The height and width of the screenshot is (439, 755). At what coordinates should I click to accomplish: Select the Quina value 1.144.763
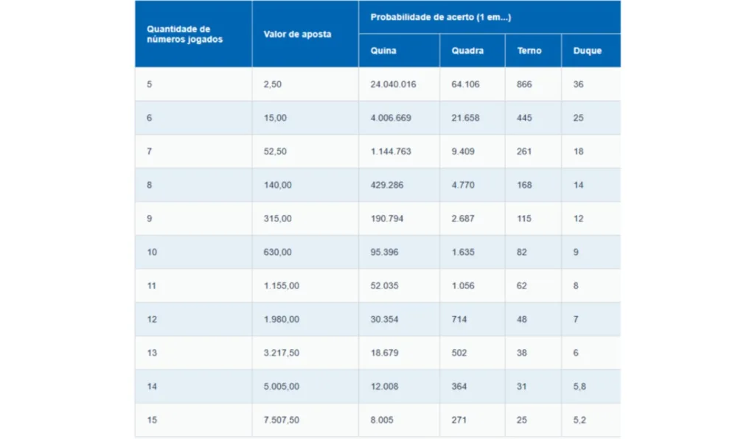391,152
